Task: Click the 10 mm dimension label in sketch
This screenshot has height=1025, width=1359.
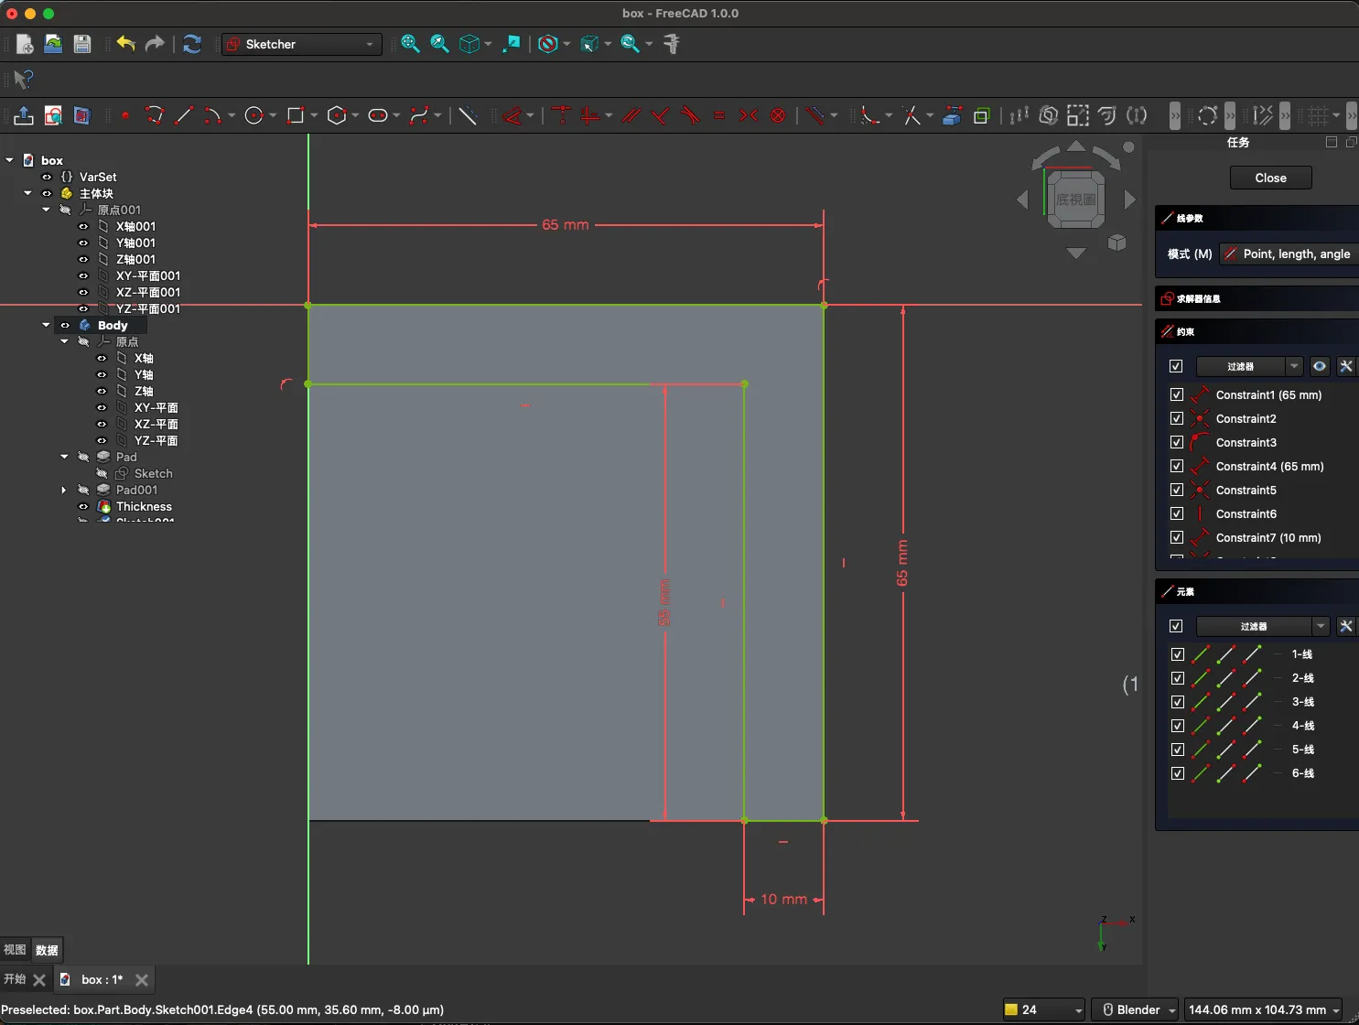Action: pos(784,900)
